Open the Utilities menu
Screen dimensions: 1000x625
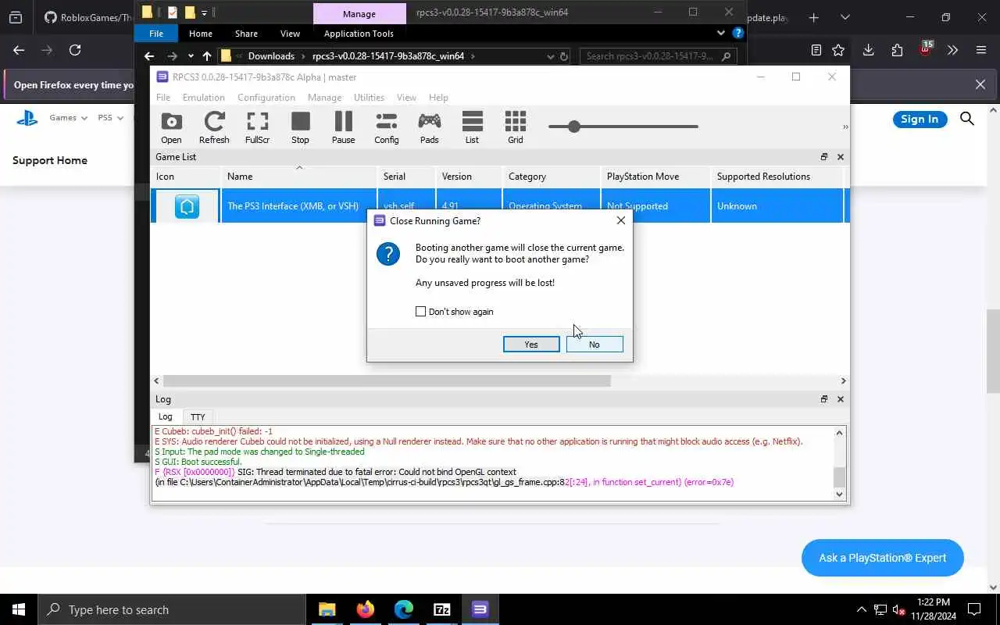pos(369,98)
